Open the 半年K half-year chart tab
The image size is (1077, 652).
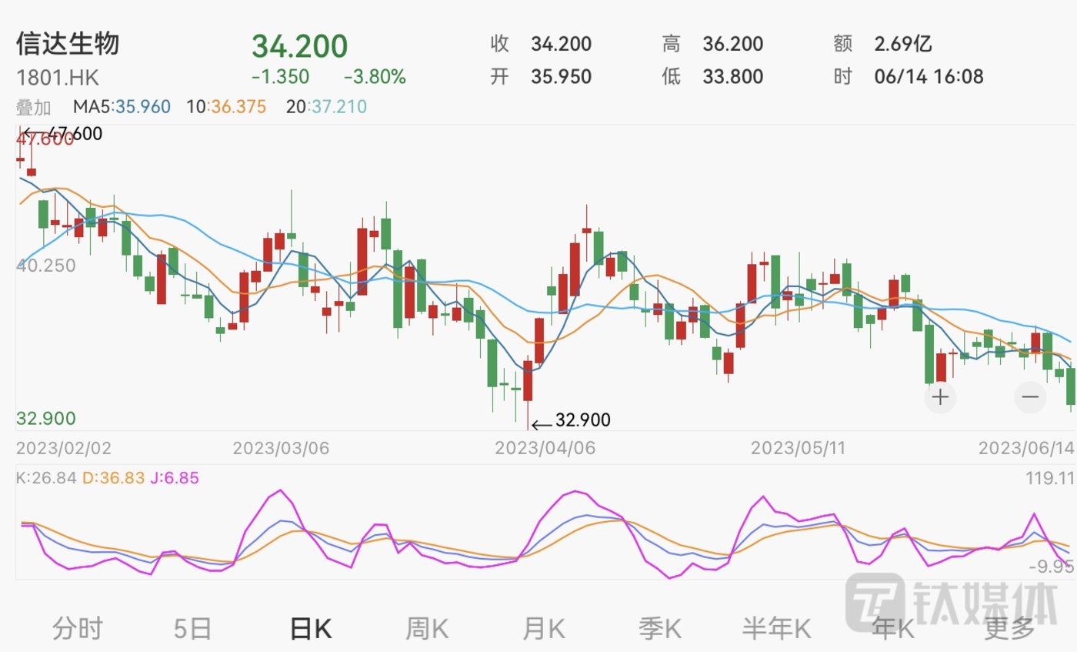[x=777, y=628]
